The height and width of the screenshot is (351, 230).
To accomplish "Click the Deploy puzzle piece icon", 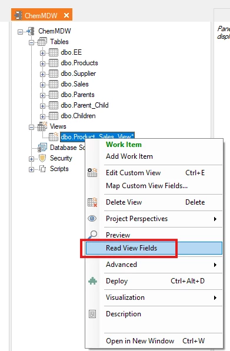I will (x=92, y=281).
